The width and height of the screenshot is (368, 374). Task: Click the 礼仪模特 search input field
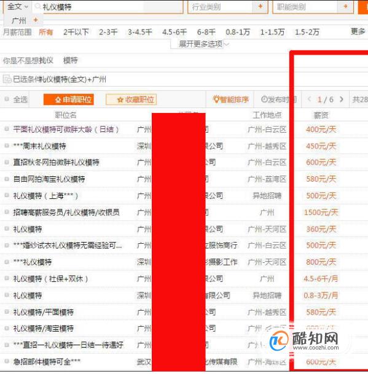(x=112, y=7)
